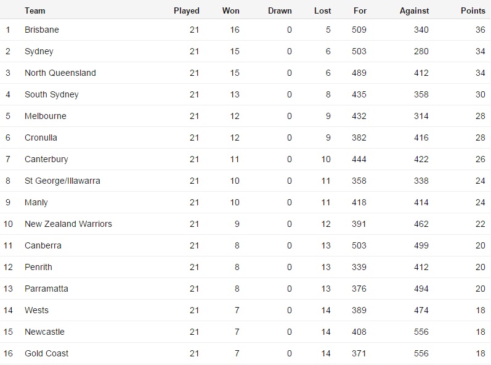Click the Melbourne team name
The image size is (491, 365).
(46, 116)
